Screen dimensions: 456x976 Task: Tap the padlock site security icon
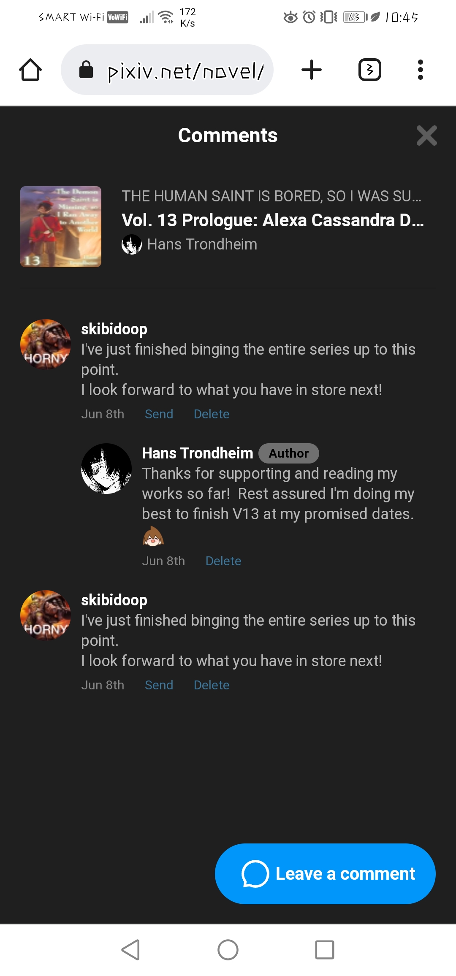click(x=86, y=70)
